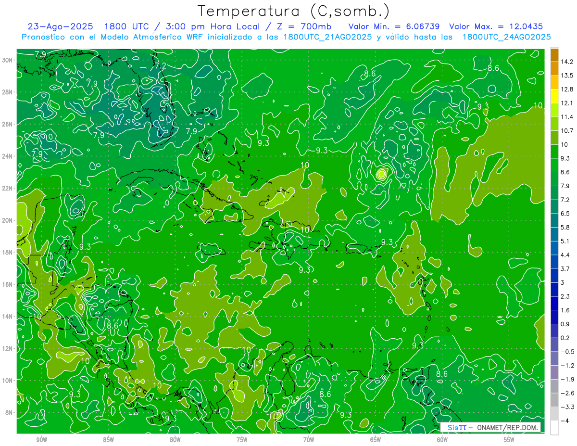Viewport: 577px width, 446px height.
Task: Click the '12N' latitude axis label
Action: pos(7,348)
